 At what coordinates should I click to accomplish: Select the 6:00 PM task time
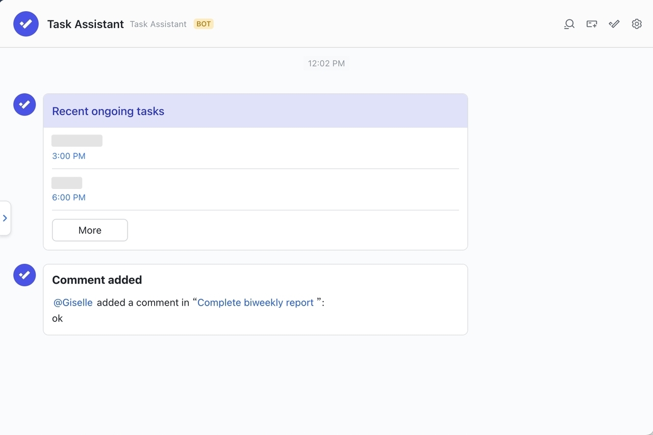coord(68,197)
